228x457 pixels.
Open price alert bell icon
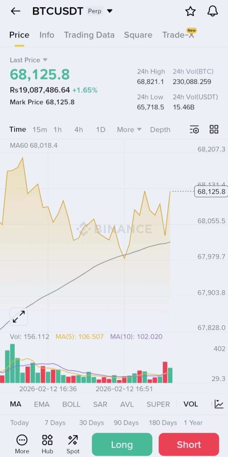click(x=212, y=11)
